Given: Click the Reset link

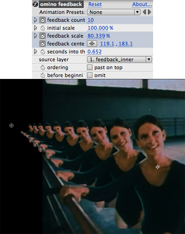Looking at the screenshot, I should point(95,4).
